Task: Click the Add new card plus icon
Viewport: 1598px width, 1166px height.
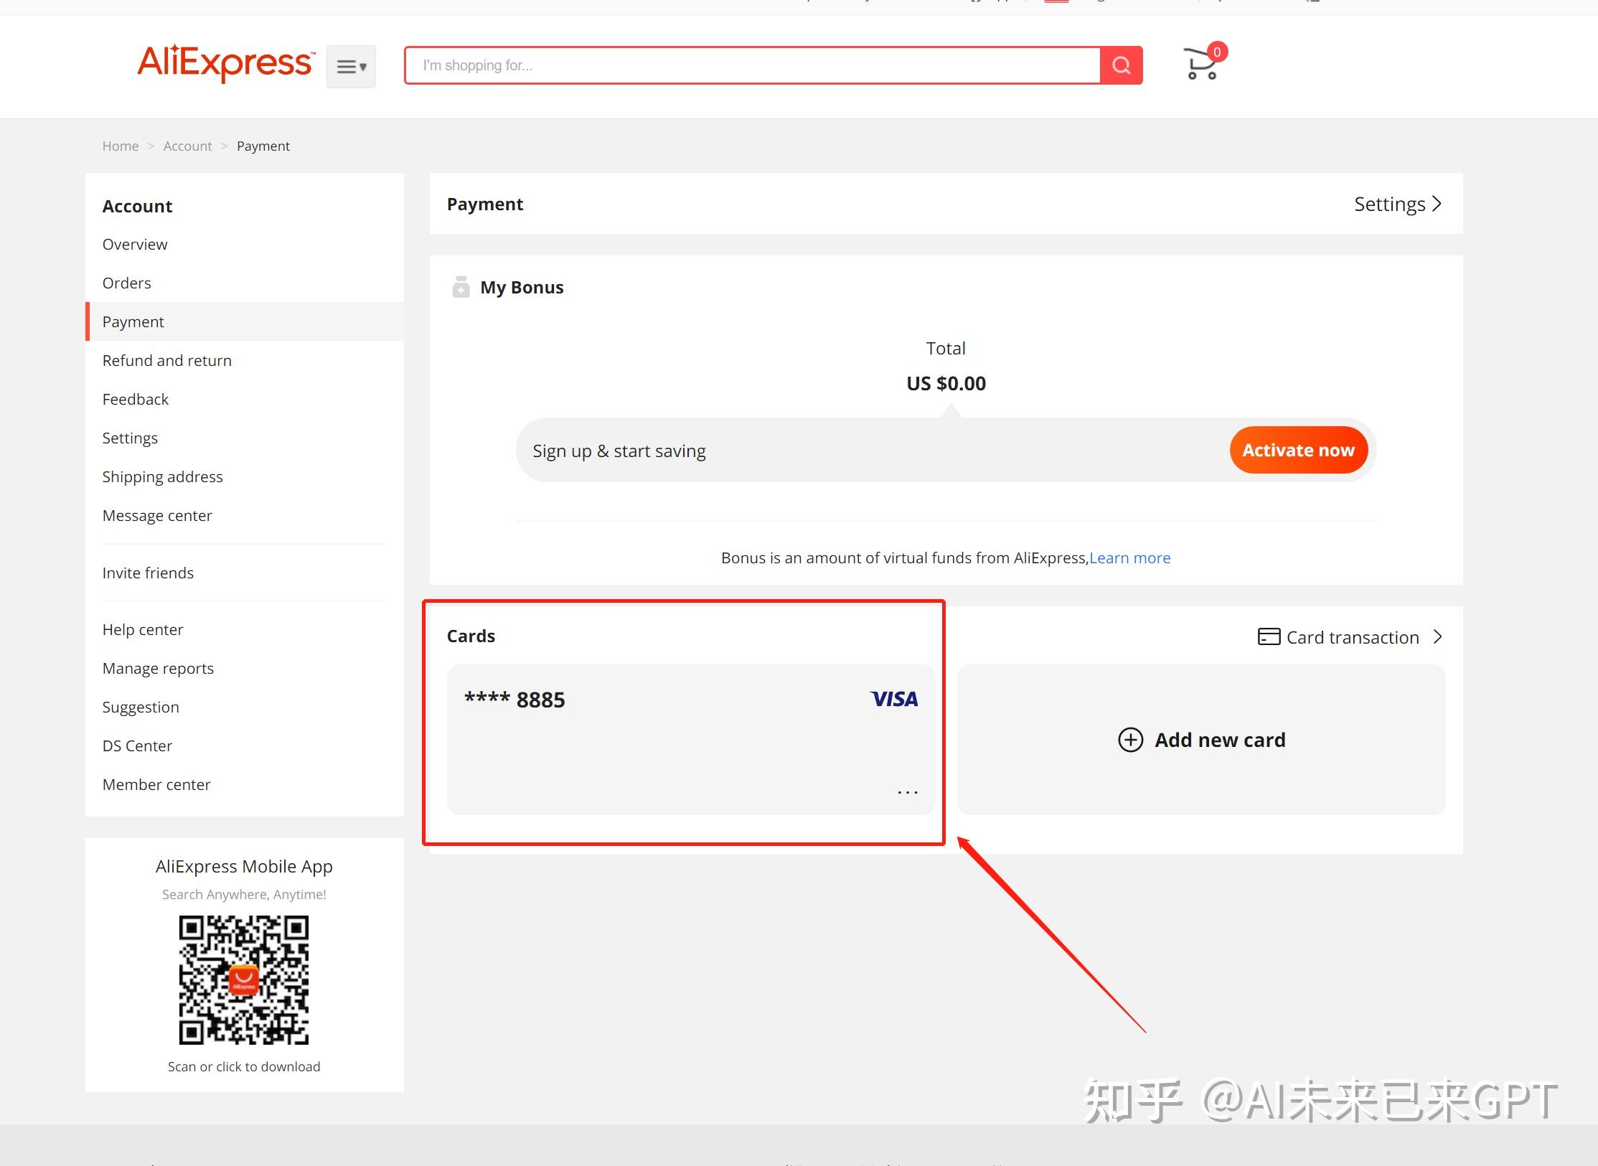Action: coord(1129,740)
